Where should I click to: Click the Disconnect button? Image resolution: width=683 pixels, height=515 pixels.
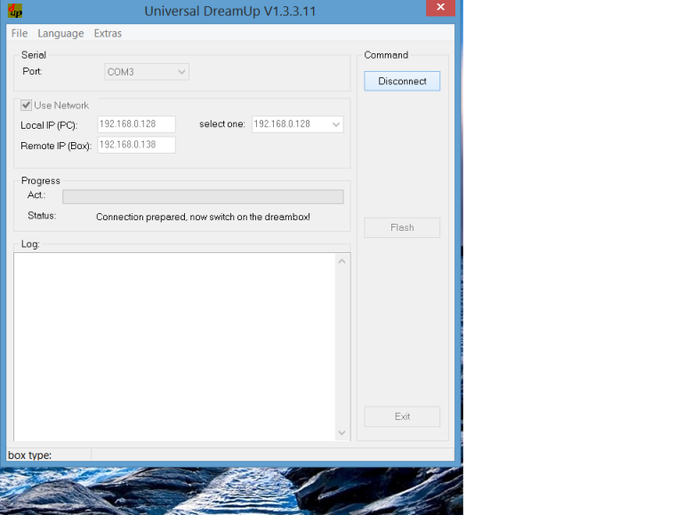[402, 82]
